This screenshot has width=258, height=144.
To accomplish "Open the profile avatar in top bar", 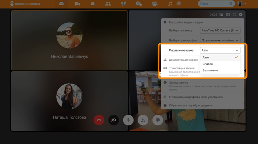I will pyautogui.click(x=240, y=3).
